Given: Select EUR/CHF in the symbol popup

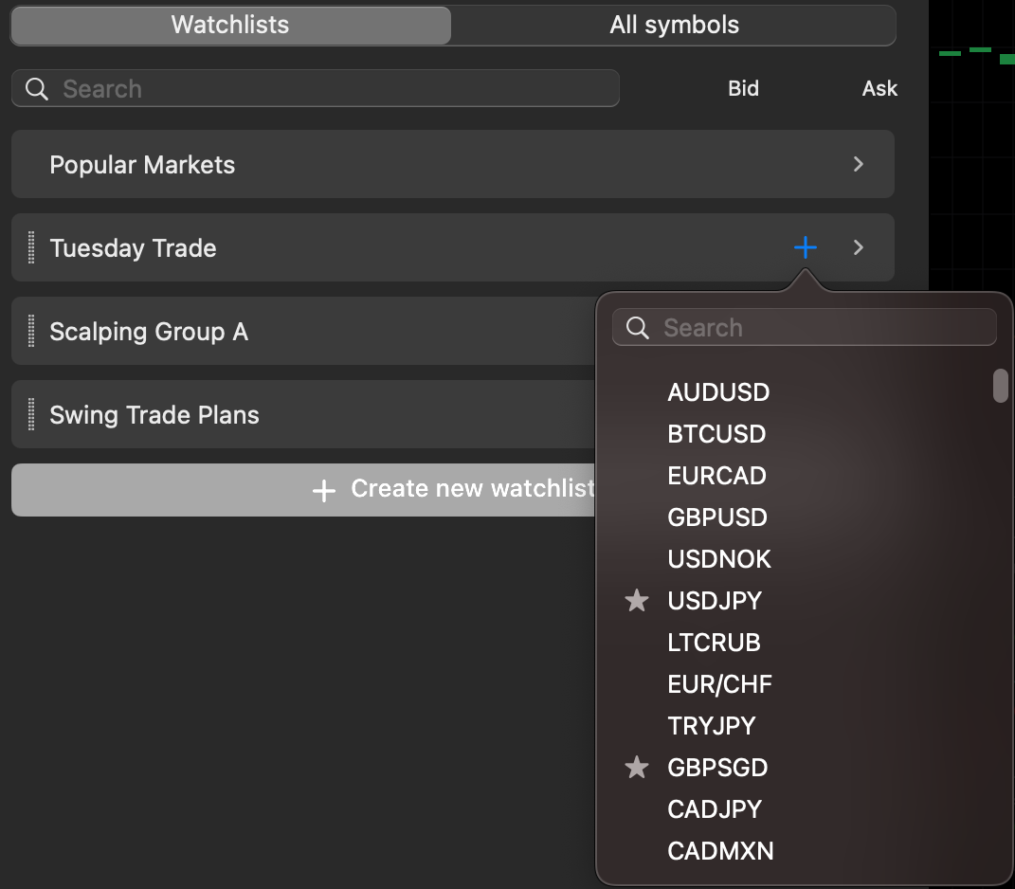Looking at the screenshot, I should [720, 684].
